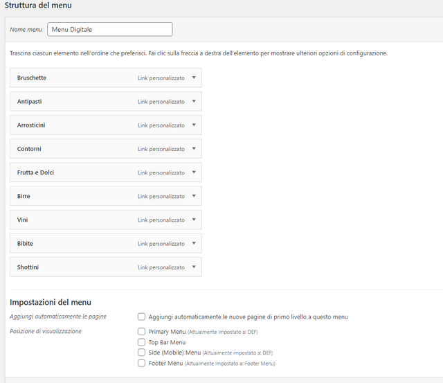The height and width of the screenshot is (383, 443).
Task: Show Vini item options via arrow
Action: tap(194, 220)
